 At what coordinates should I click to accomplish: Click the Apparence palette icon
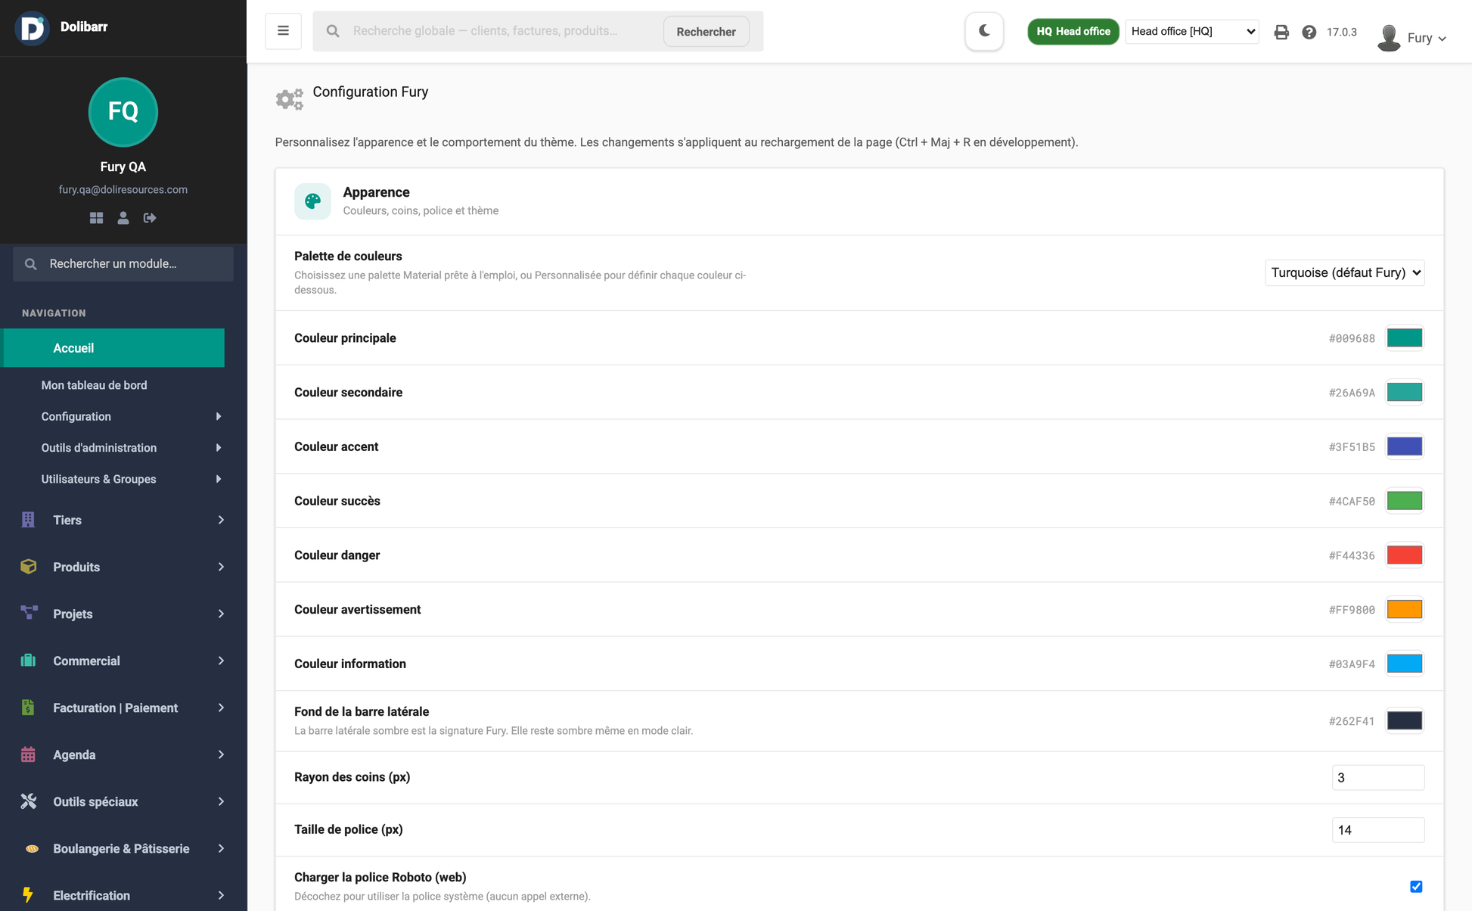[x=312, y=201]
